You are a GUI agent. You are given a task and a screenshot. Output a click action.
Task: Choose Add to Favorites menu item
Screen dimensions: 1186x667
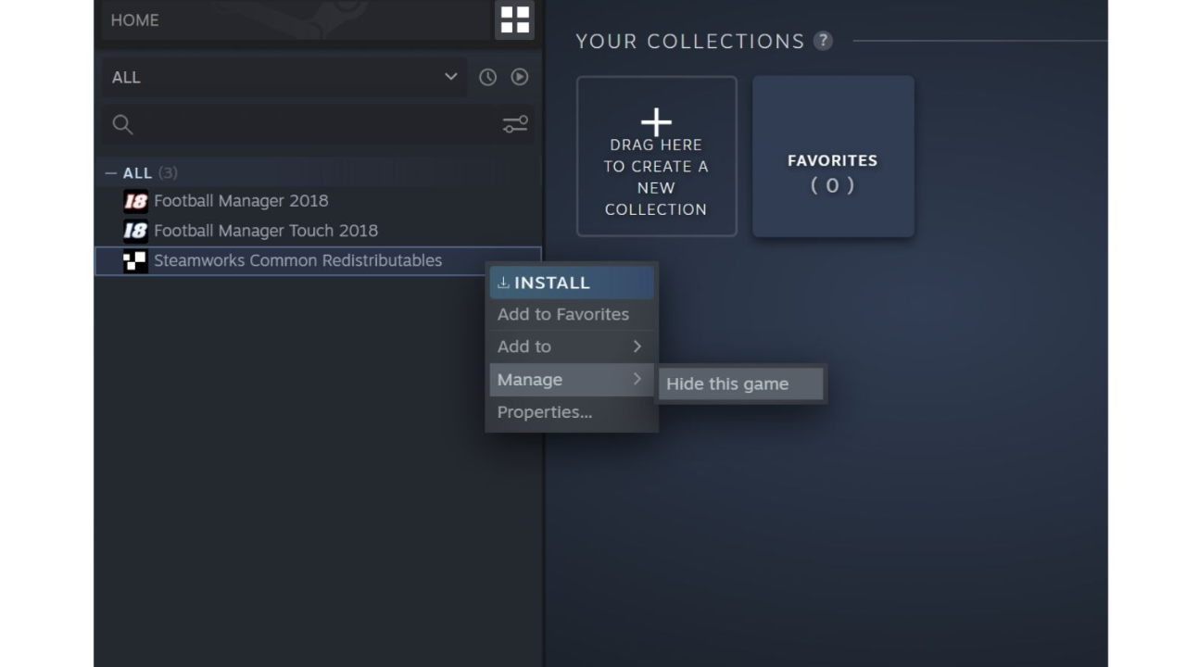[572, 315]
